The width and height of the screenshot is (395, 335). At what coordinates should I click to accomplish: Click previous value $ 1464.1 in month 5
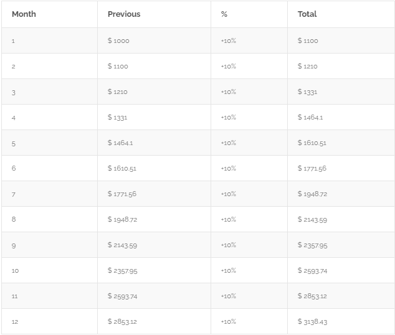point(120,143)
